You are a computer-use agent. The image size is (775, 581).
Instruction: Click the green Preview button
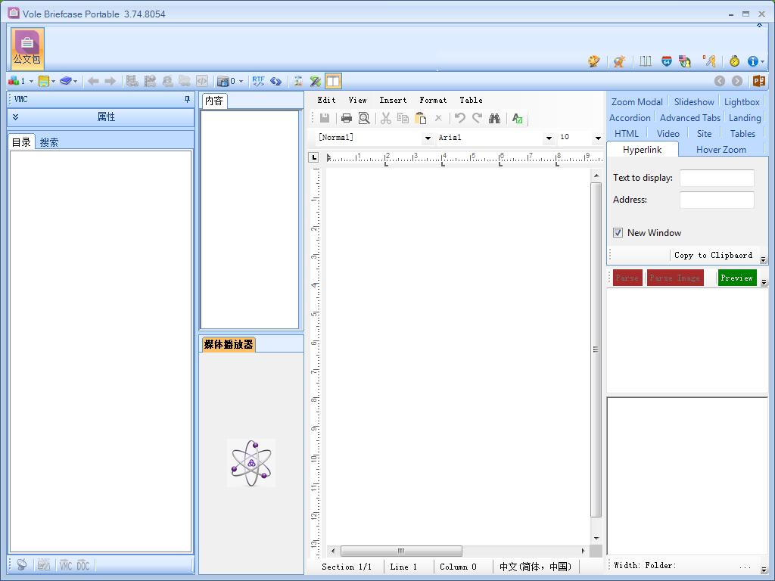[x=736, y=278]
